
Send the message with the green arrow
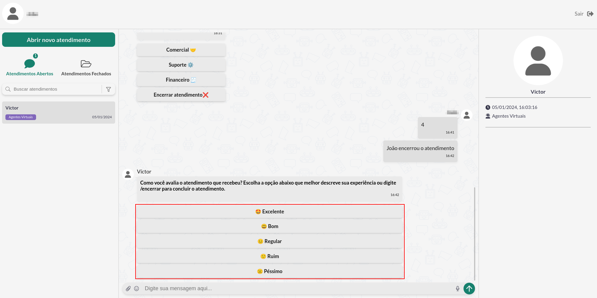pyautogui.click(x=469, y=289)
